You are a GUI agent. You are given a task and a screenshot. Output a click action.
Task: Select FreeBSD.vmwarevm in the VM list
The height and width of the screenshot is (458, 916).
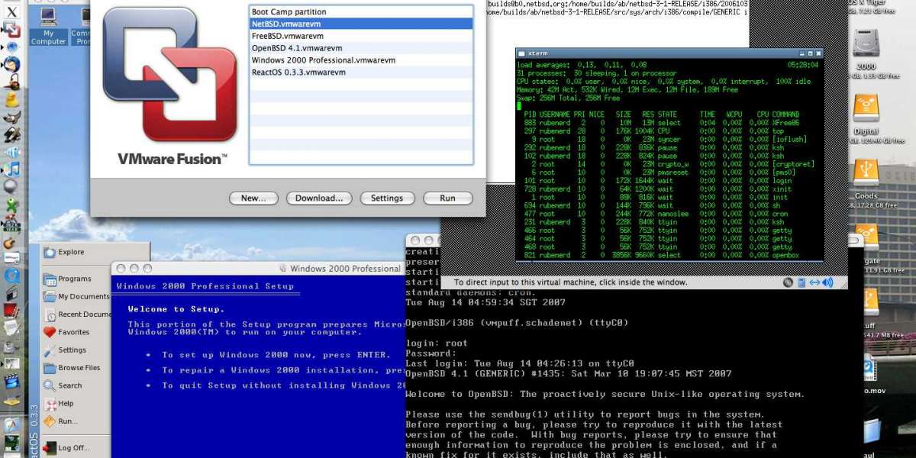(361, 36)
